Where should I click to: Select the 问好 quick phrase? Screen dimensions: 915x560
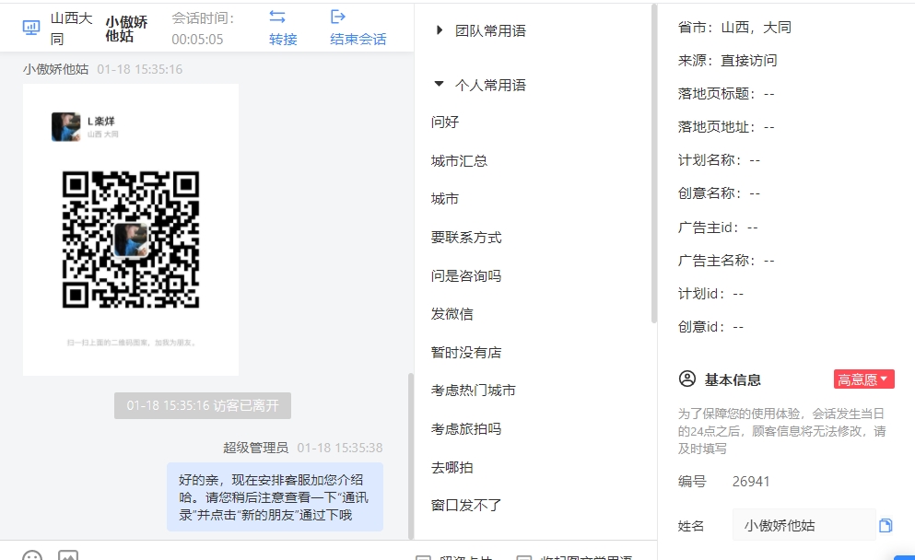point(445,122)
